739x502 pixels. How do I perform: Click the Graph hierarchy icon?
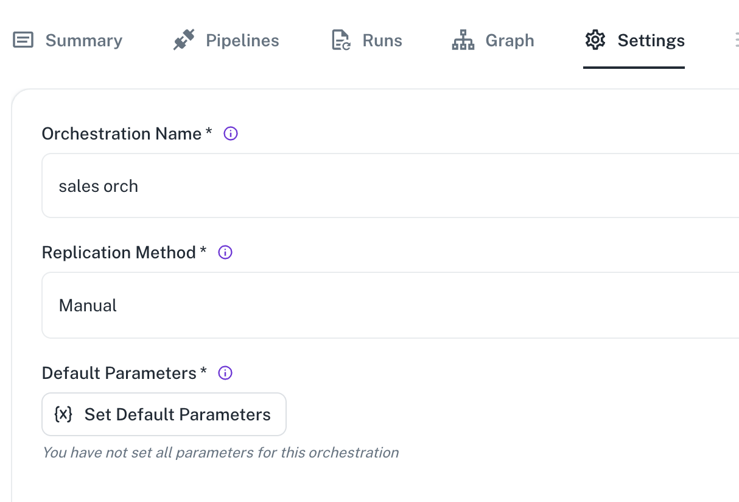[463, 40]
